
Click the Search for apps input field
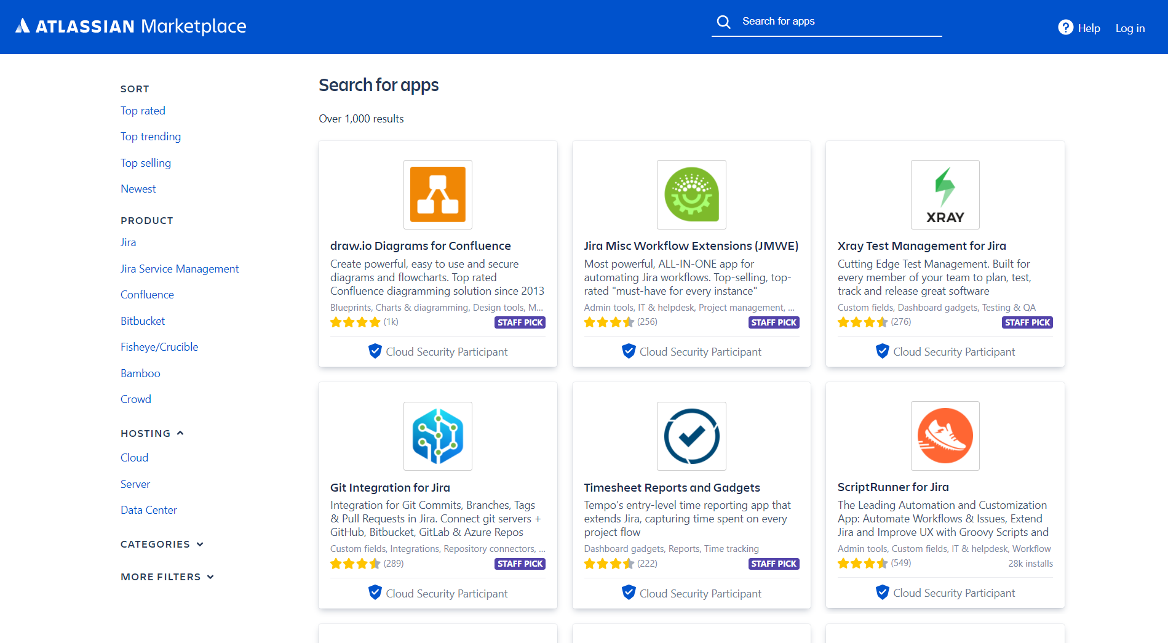coord(824,21)
